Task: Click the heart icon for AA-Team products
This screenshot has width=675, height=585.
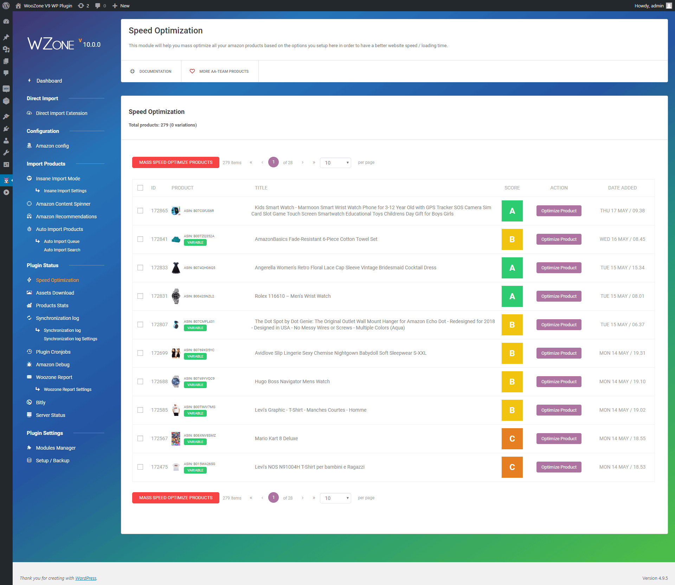Action: pyautogui.click(x=192, y=71)
